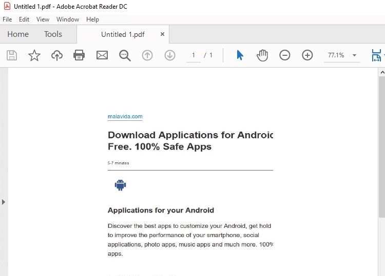Send file by email envelope icon
The image size is (385, 276).
pyautogui.click(x=102, y=55)
